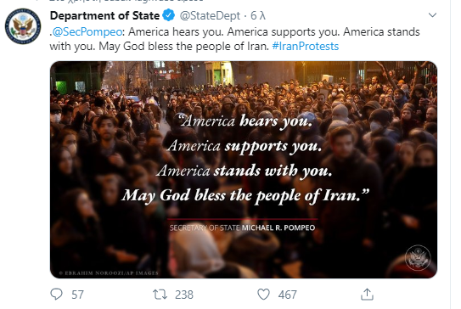Open the @SecPompeo mention link
Image resolution: width=461 pixels, height=309 pixels.
(87, 31)
